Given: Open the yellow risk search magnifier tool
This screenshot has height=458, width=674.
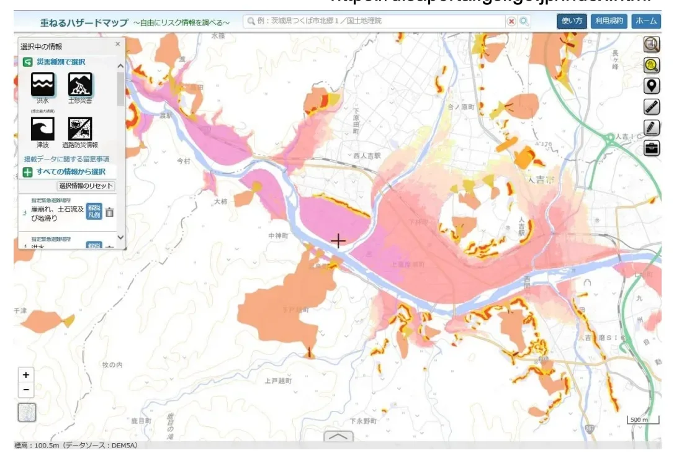Looking at the screenshot, I should point(652,65).
